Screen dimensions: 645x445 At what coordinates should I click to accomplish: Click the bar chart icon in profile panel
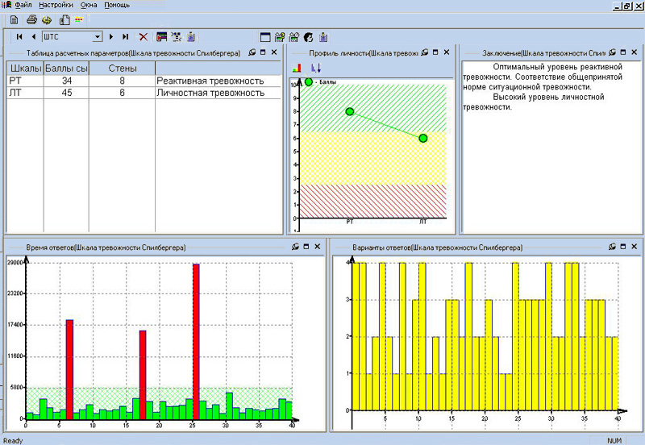coord(297,69)
